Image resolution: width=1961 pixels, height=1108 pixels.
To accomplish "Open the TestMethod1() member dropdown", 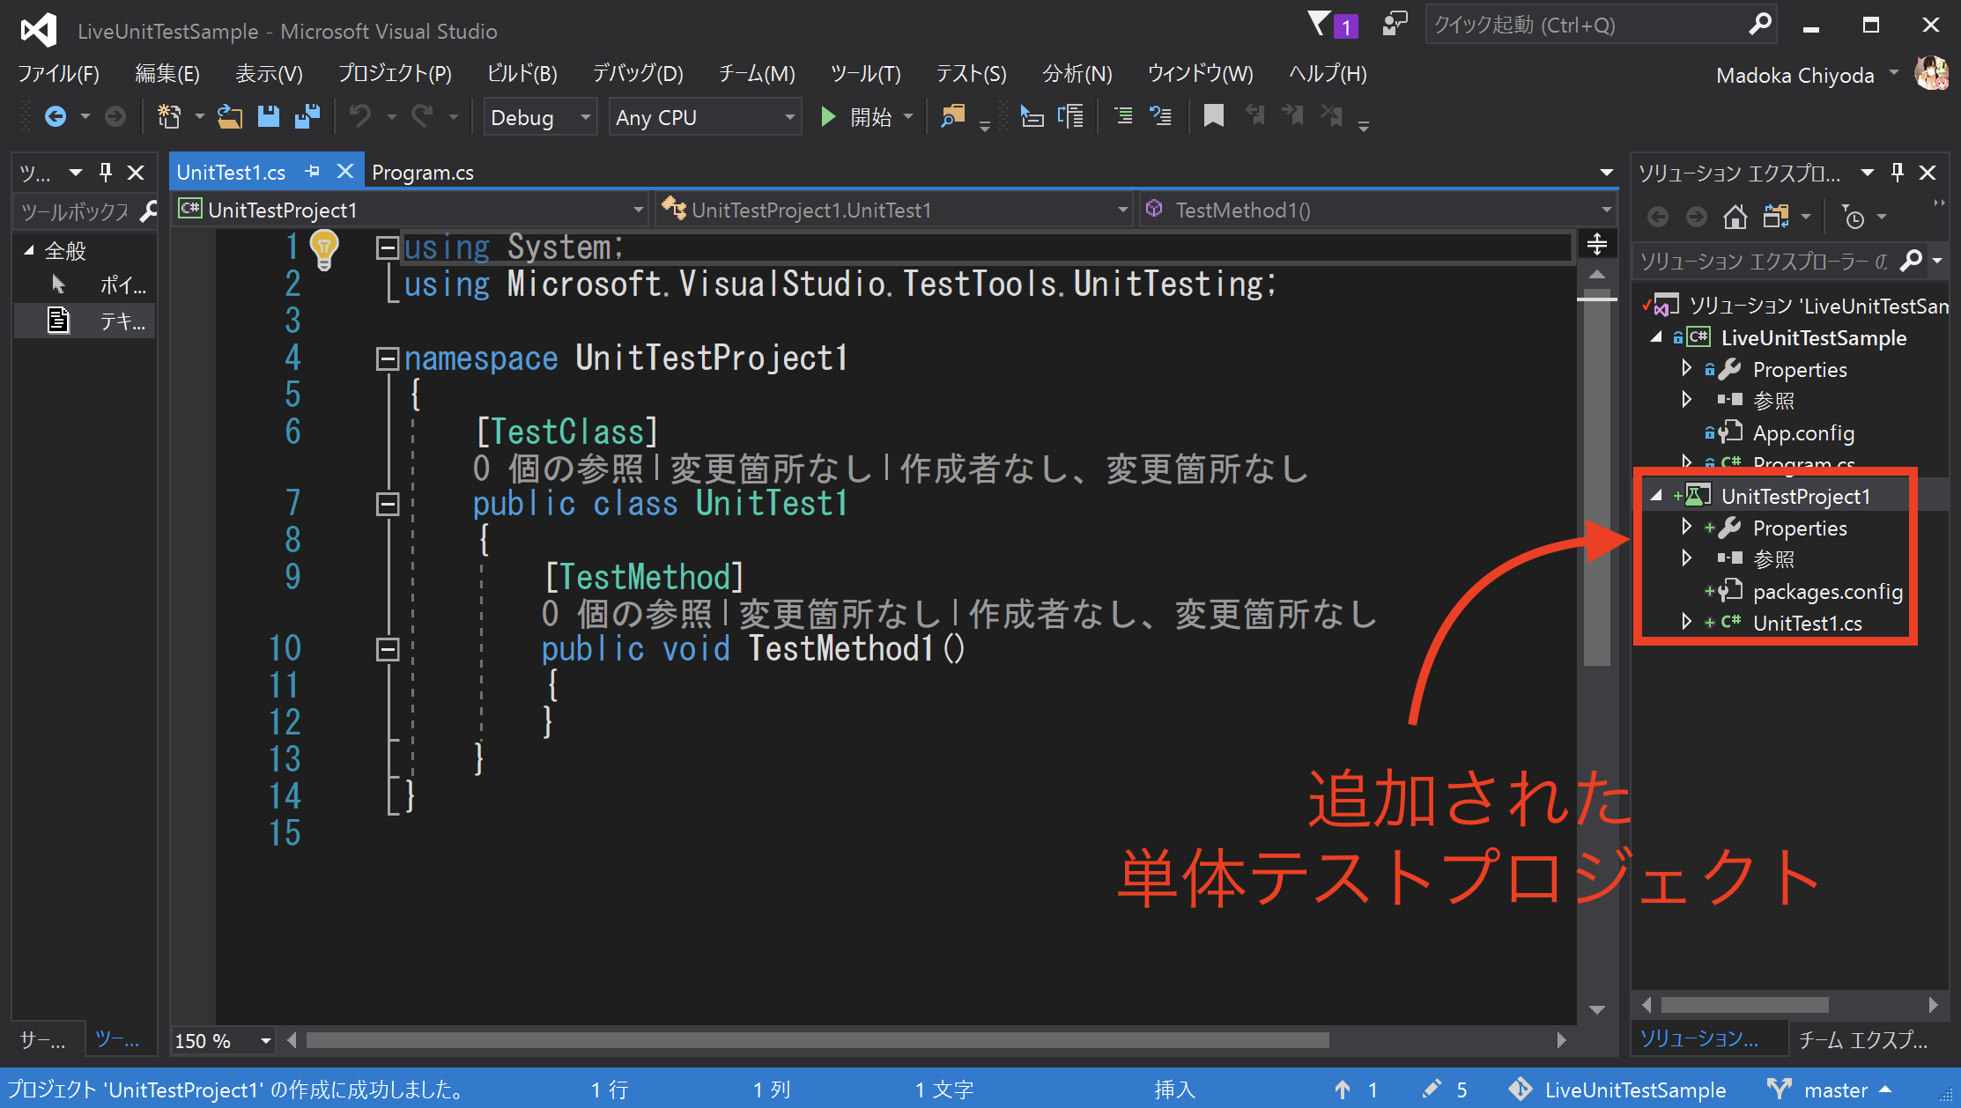I will click(x=1378, y=210).
